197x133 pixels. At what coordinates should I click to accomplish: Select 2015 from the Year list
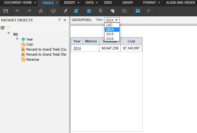pyautogui.click(x=110, y=34)
